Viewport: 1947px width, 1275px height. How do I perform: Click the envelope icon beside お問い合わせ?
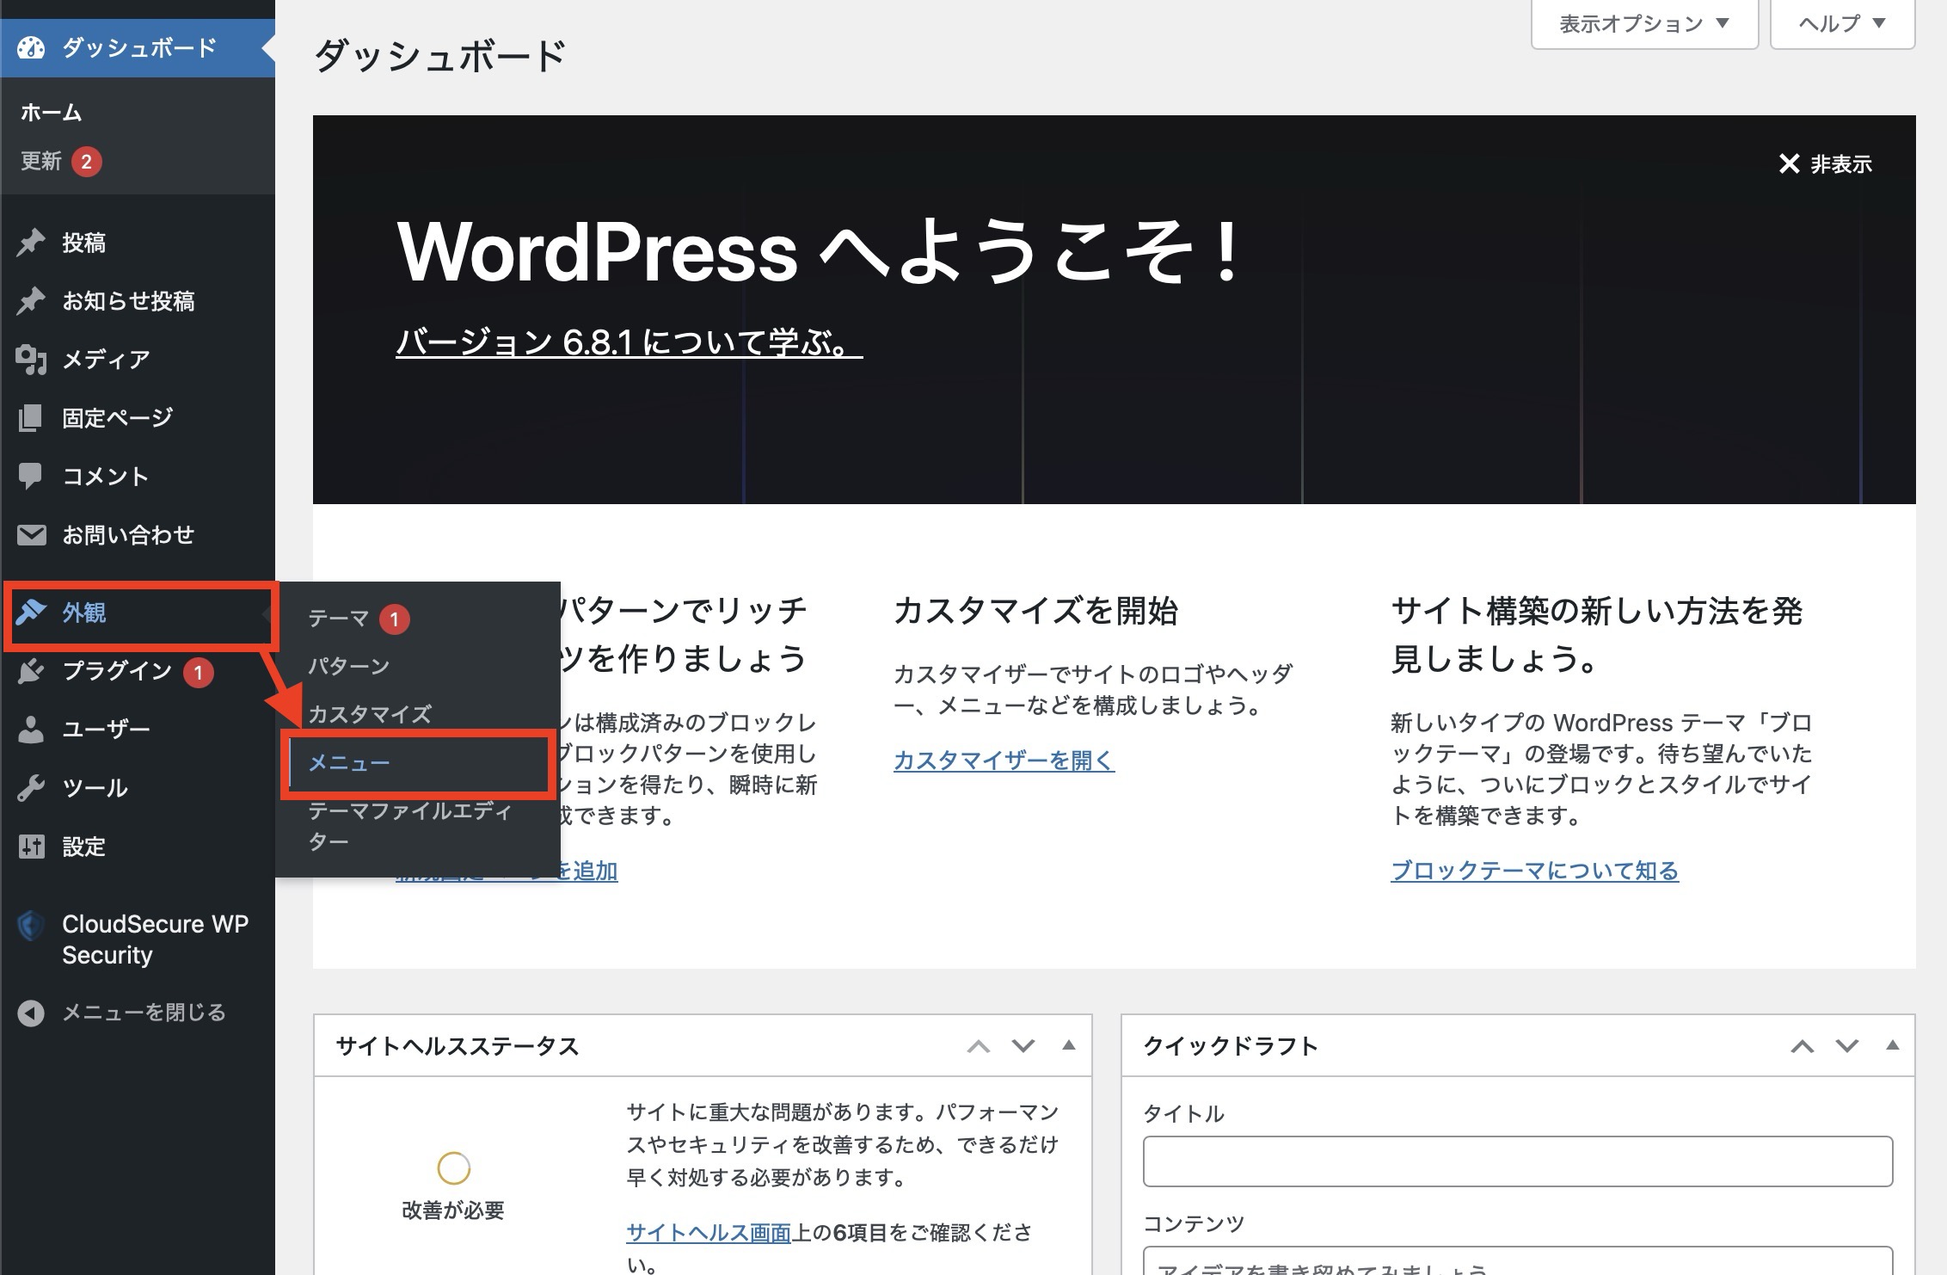click(31, 535)
